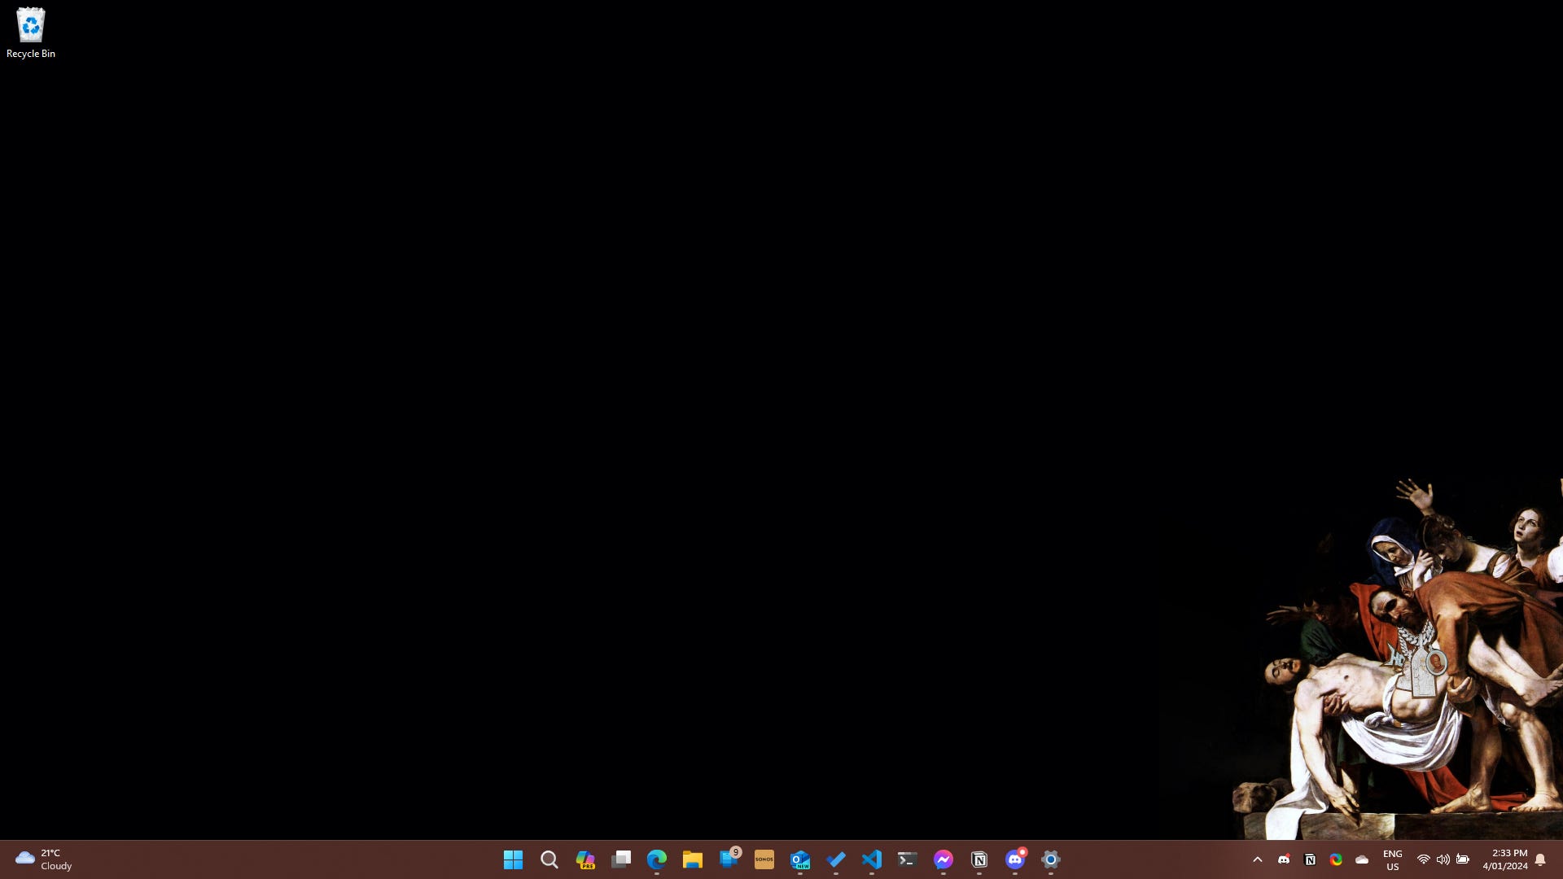Open Outlook (New) mail app
1563x879 pixels.
(800, 859)
